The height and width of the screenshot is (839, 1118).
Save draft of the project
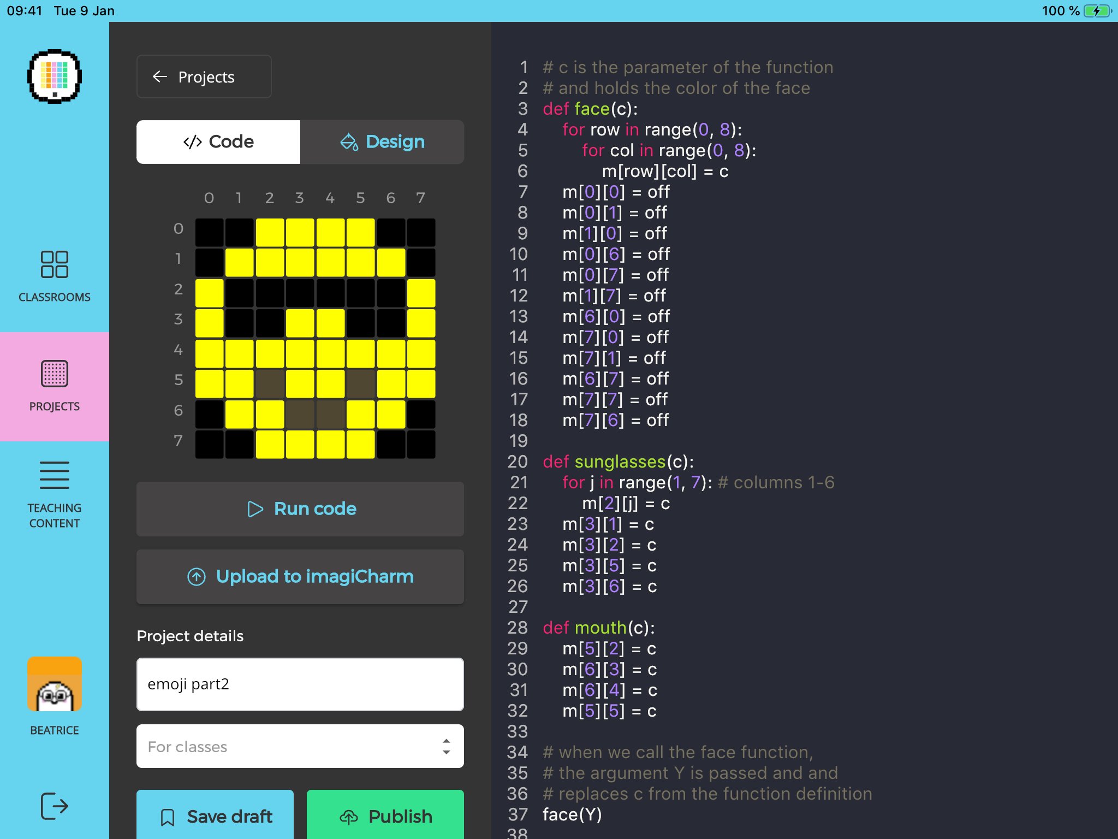(x=215, y=816)
